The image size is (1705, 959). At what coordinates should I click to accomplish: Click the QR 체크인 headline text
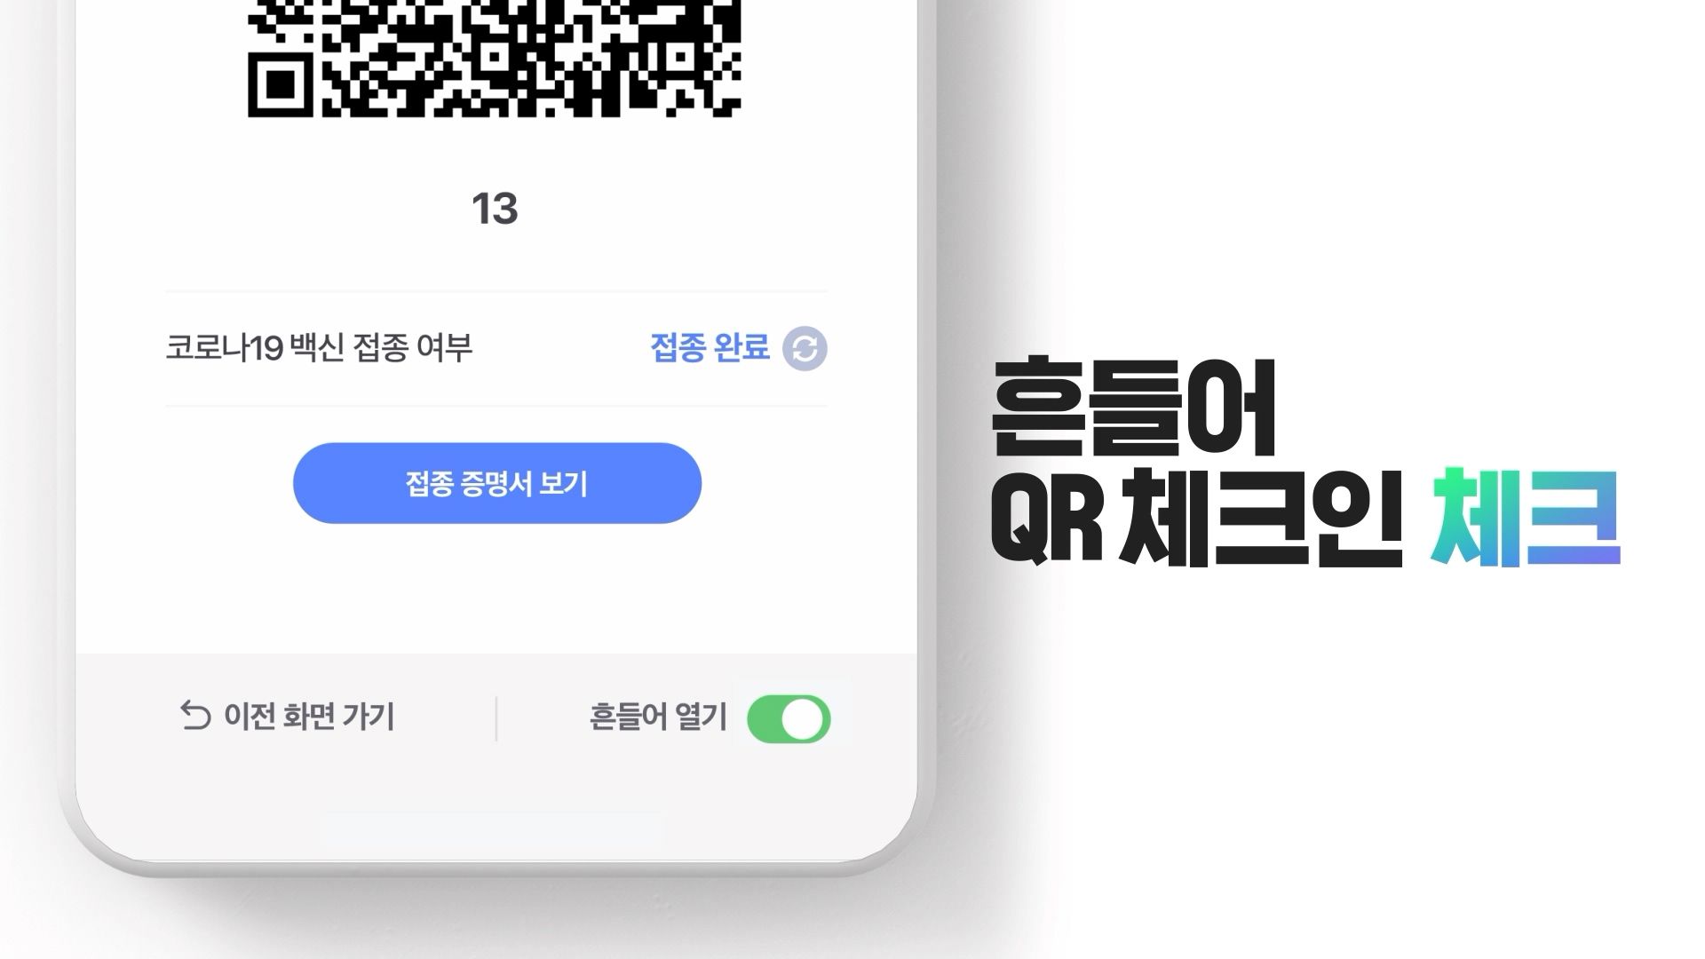[1196, 518]
